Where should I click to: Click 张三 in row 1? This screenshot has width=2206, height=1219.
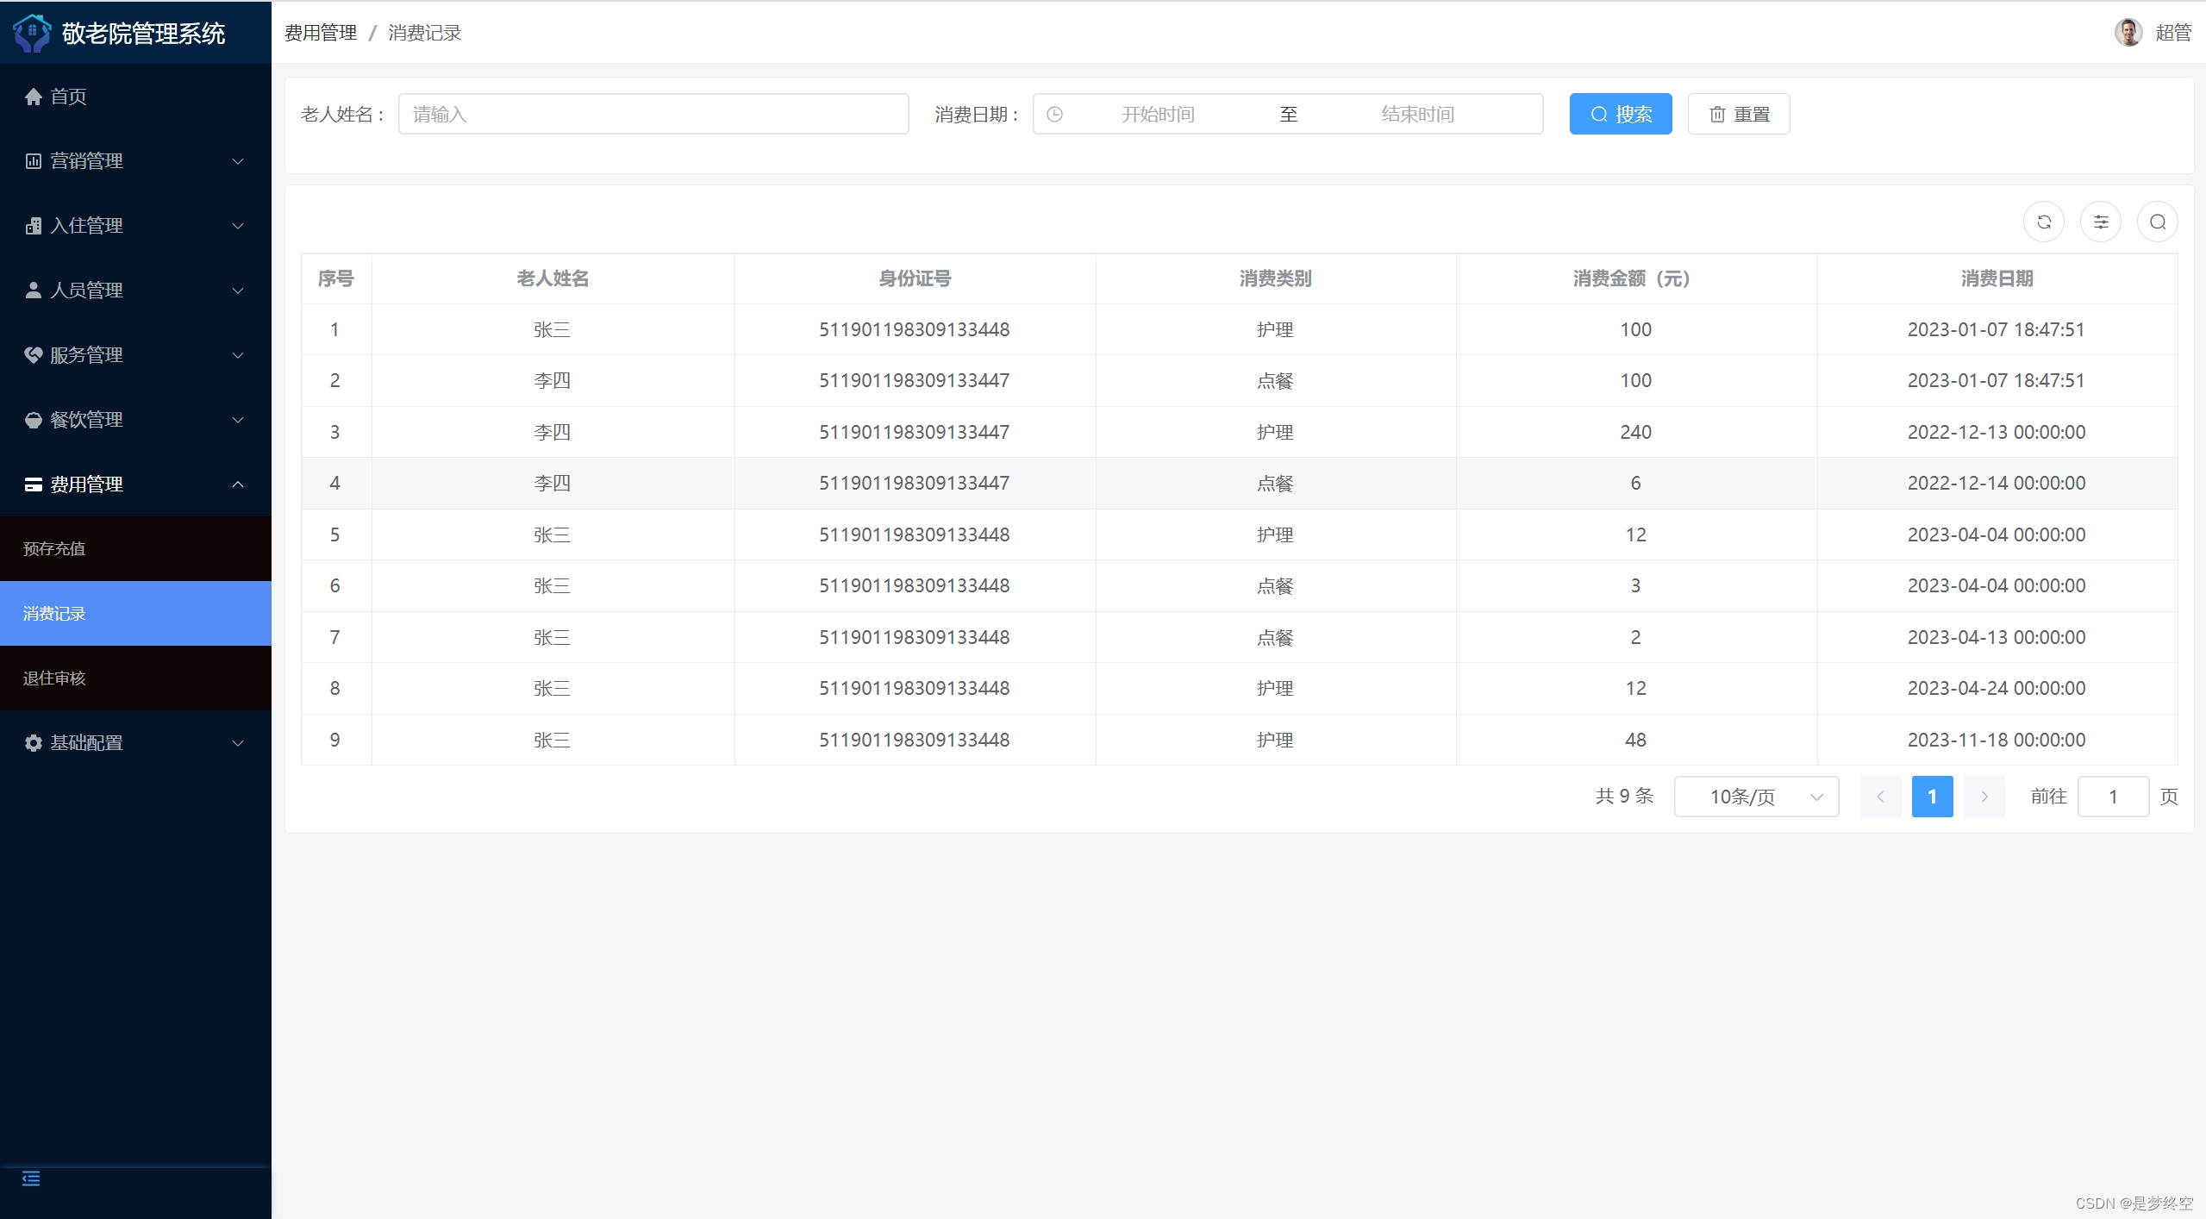tap(552, 330)
